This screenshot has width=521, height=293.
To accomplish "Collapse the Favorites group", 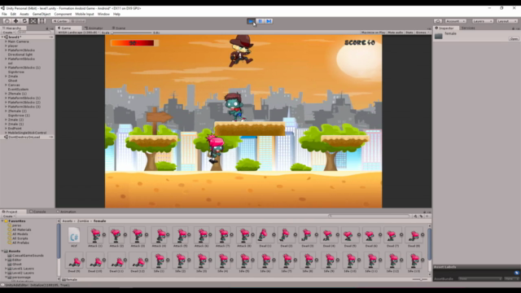I will [x=2, y=221].
